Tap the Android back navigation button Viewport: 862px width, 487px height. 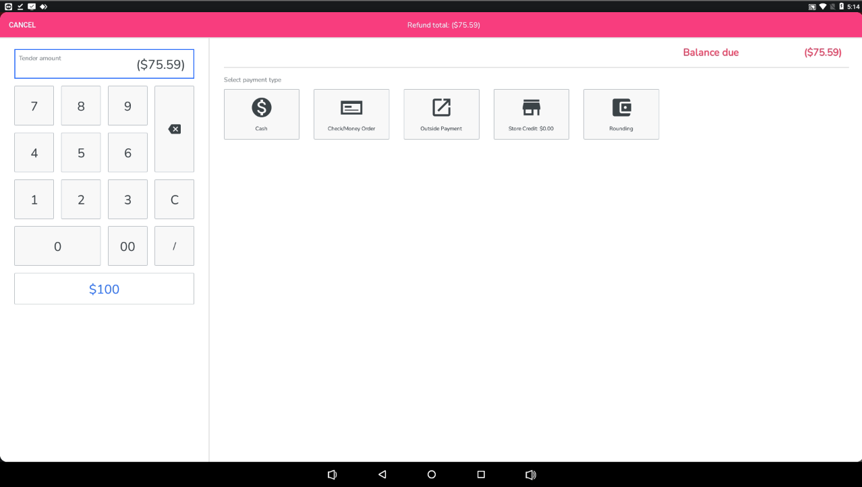382,474
